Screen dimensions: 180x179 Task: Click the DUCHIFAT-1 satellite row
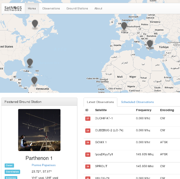(x=132, y=120)
